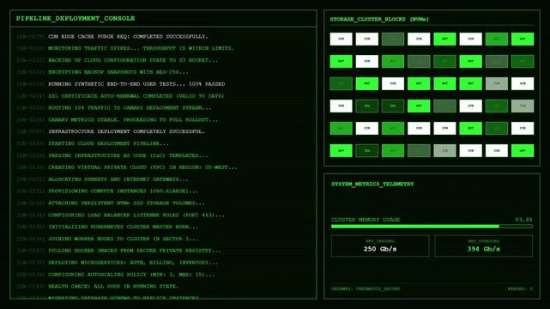The width and height of the screenshot is (550, 309).
Task: Click the NET_INBOUND 250 Gb/s box
Action: click(x=380, y=245)
